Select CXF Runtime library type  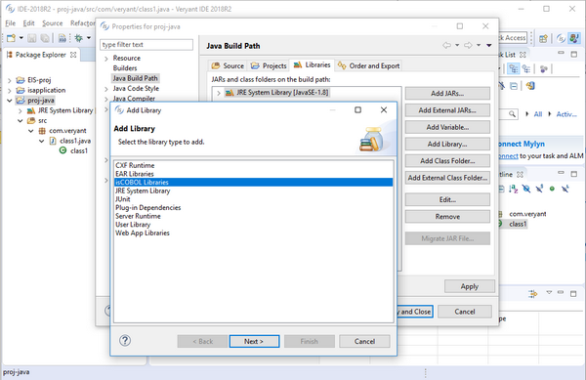coord(253,165)
